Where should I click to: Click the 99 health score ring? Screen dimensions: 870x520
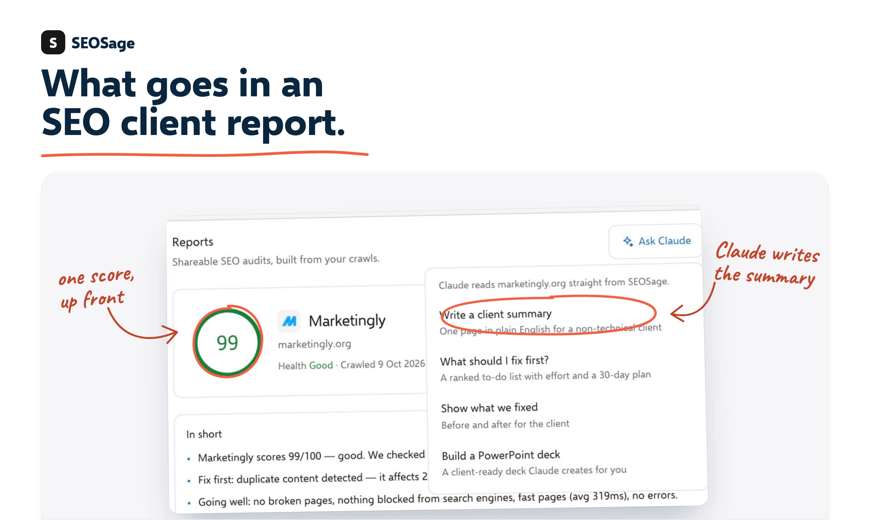[x=227, y=342]
